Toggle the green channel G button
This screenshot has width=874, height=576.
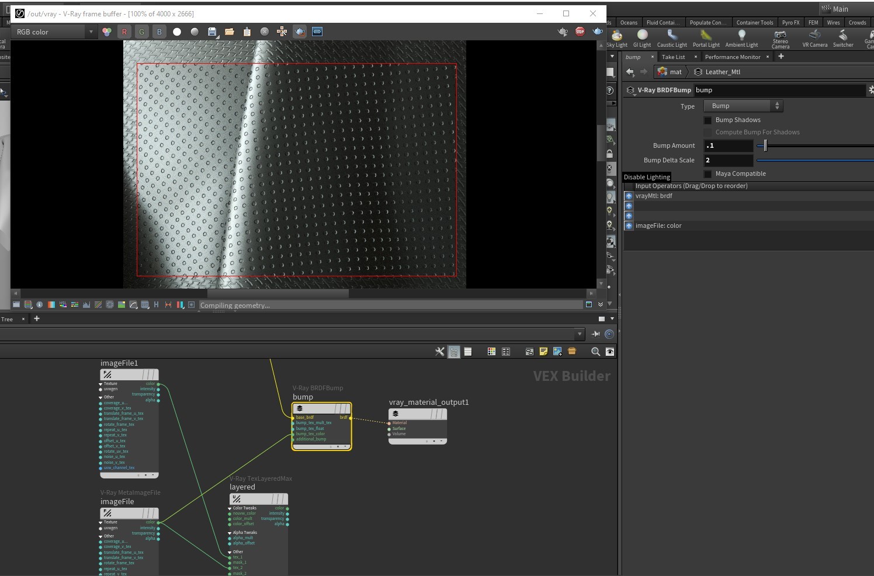141,32
